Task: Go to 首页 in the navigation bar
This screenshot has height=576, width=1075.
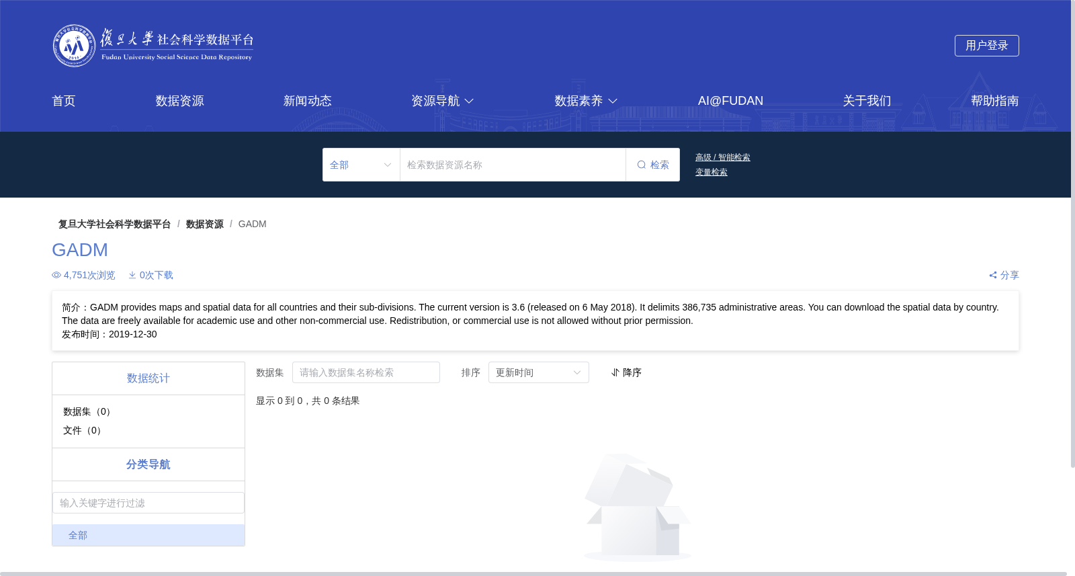Action: 64,101
